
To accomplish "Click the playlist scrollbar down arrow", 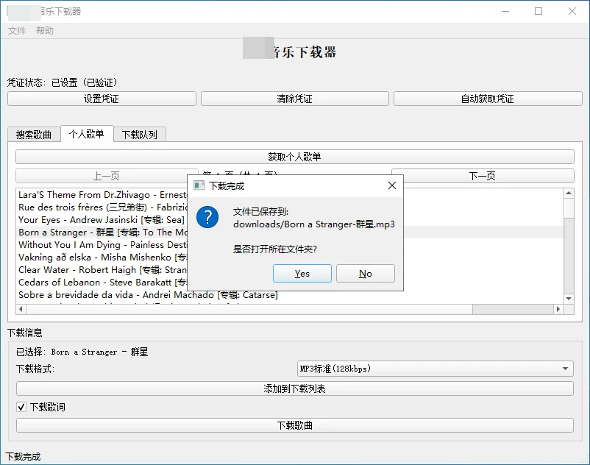I will pyautogui.click(x=569, y=299).
